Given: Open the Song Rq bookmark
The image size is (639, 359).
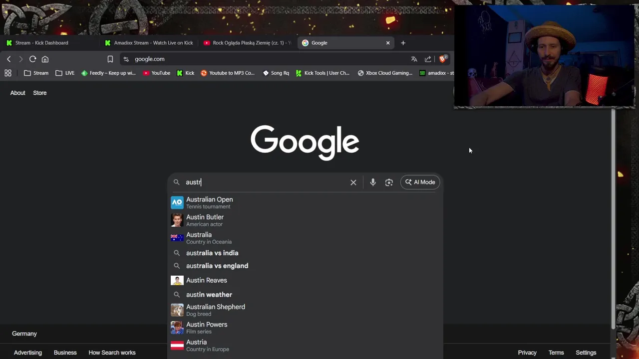Looking at the screenshot, I should pos(276,73).
